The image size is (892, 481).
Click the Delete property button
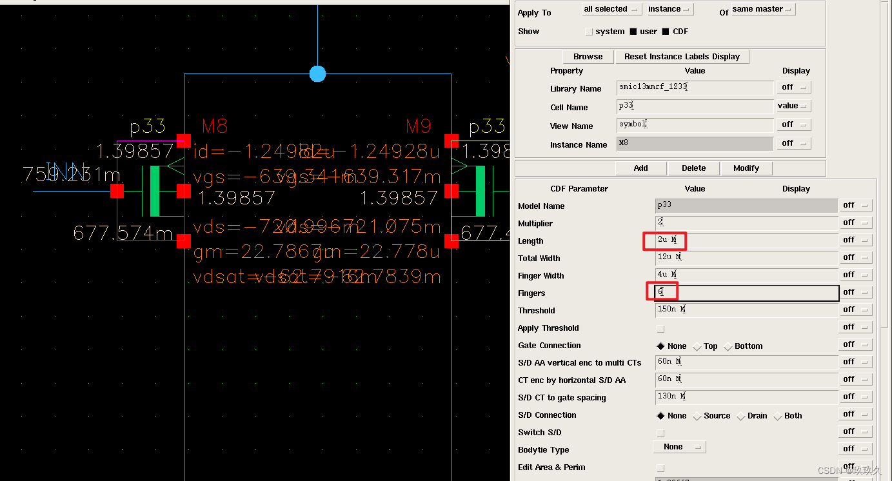tap(693, 168)
